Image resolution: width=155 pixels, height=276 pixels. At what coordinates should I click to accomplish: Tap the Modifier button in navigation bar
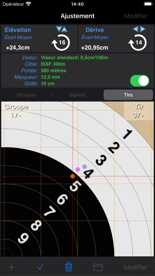tap(136, 16)
